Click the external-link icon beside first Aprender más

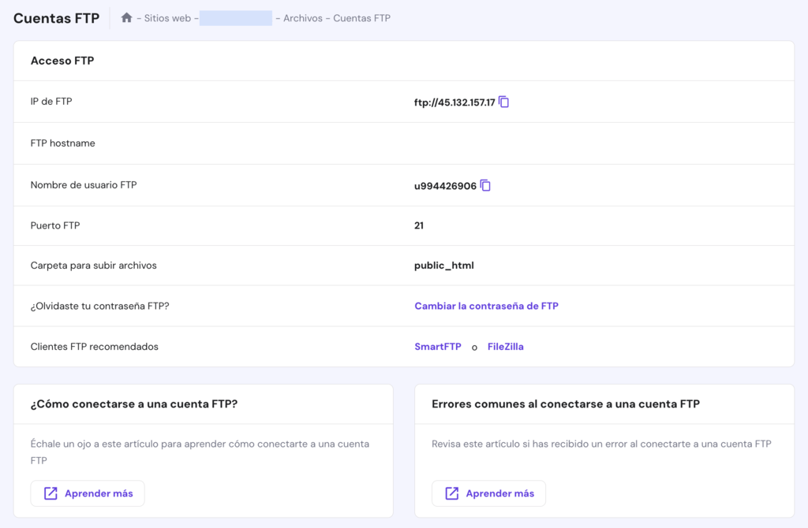(50, 493)
